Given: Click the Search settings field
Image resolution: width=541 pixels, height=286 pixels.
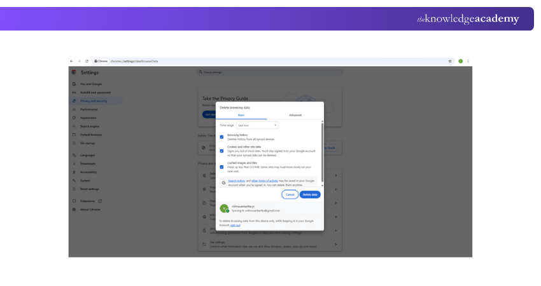Looking at the screenshot, I should pos(270,72).
